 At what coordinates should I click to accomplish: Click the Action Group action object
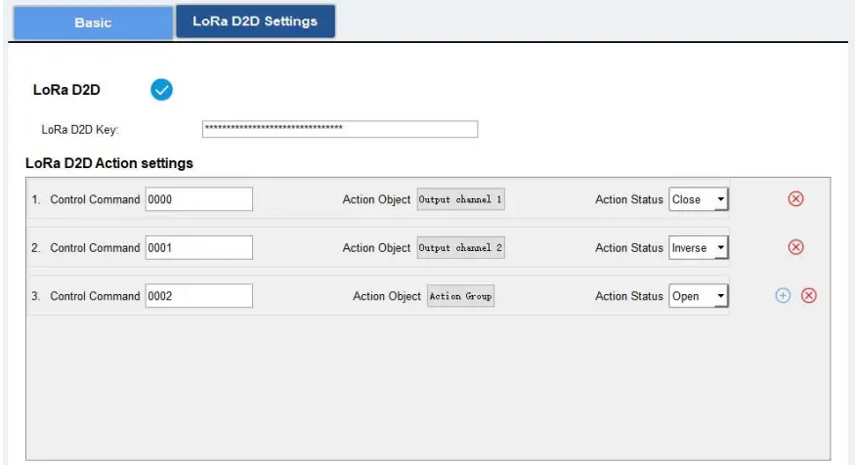[461, 296]
